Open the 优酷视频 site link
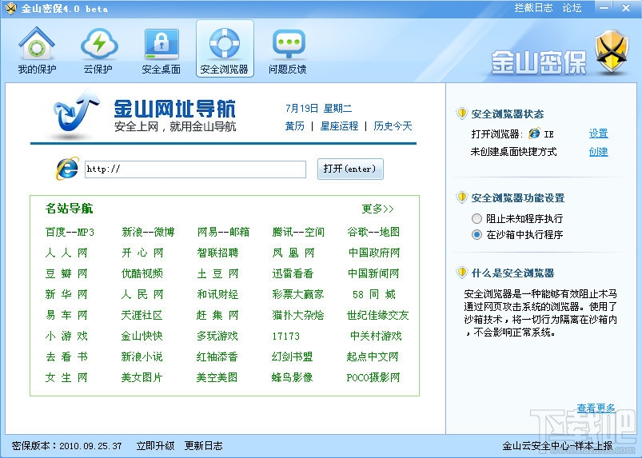The image size is (642, 458). tap(142, 273)
